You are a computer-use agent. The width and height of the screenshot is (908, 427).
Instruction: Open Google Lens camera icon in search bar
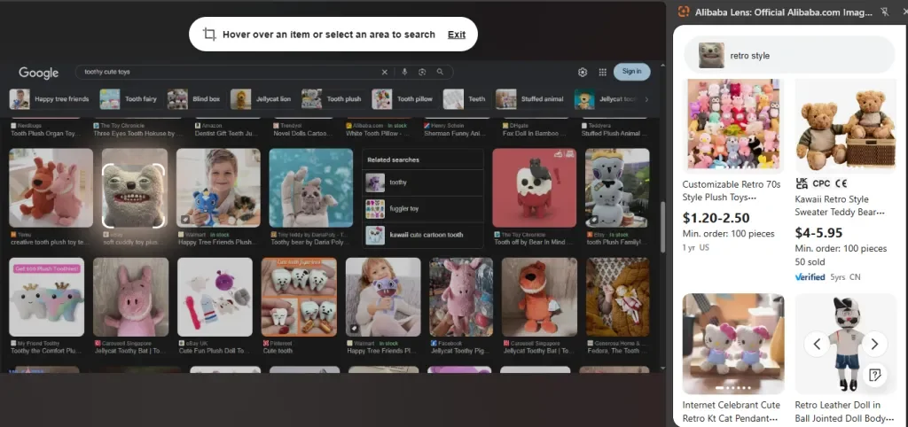click(x=422, y=72)
